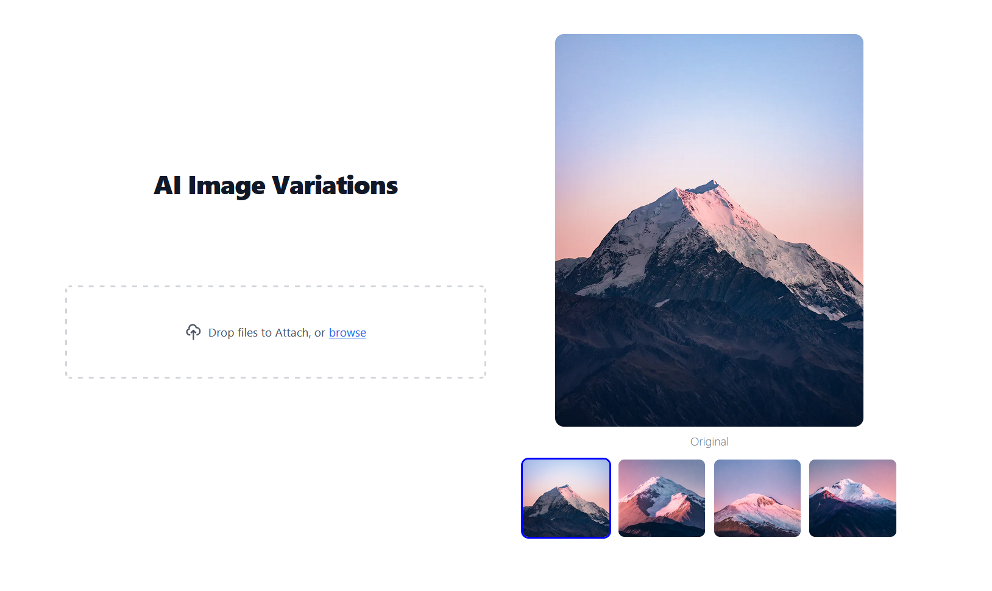Image resolution: width=992 pixels, height=591 pixels.
Task: Click the word 'Variations' in the title
Action: click(335, 186)
